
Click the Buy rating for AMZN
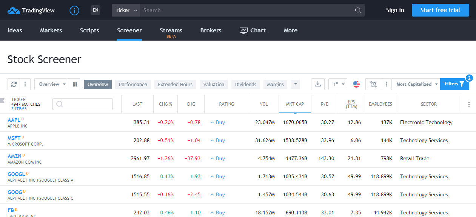click(217, 158)
